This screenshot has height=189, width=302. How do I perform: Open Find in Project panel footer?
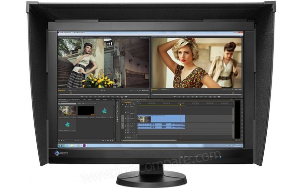tap(106, 141)
